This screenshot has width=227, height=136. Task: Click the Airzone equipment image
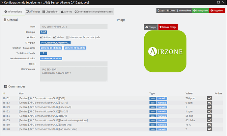[165, 51]
